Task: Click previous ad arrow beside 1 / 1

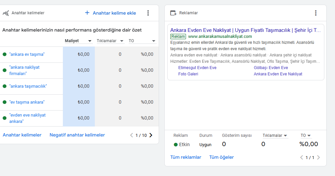Action: pyautogui.click(x=301, y=157)
